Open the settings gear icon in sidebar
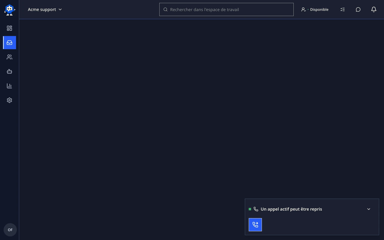This screenshot has height=240, width=384. [9, 100]
